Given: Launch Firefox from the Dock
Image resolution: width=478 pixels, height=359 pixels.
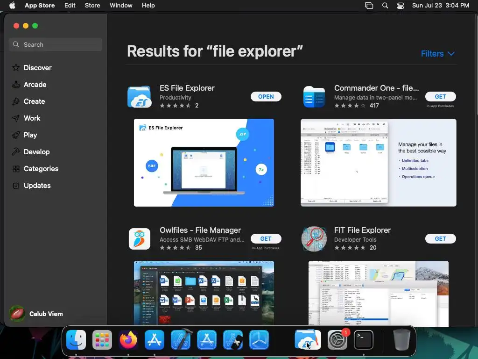Looking at the screenshot, I should 128,340.
